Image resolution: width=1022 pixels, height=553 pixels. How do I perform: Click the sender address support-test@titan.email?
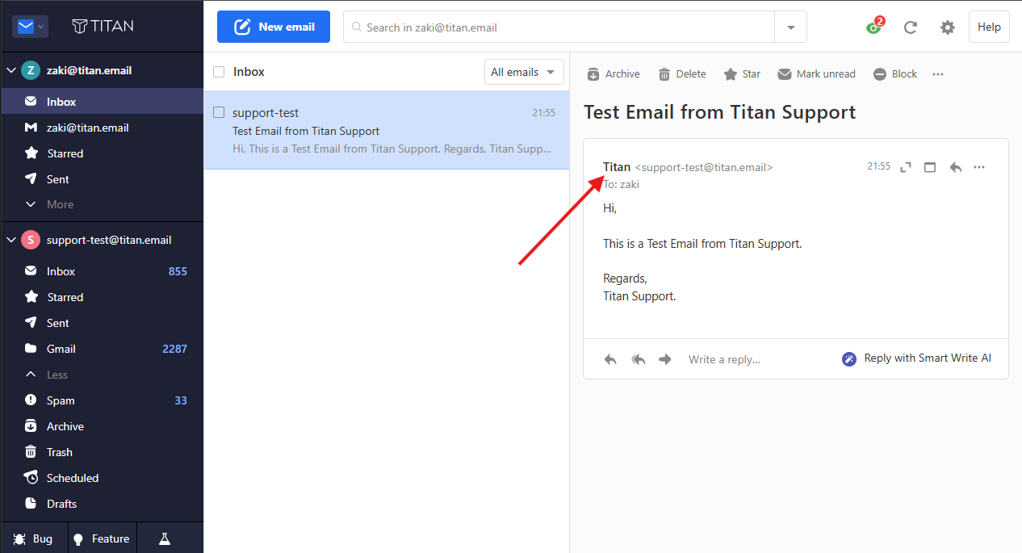pyautogui.click(x=704, y=168)
